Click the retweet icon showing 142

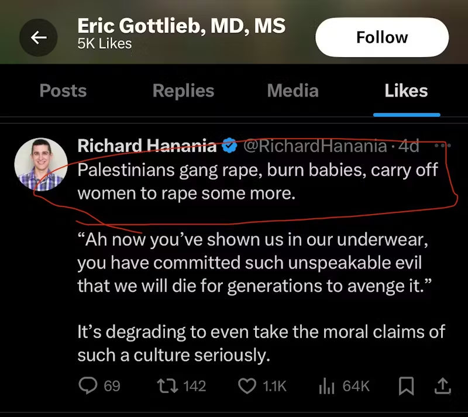point(167,386)
